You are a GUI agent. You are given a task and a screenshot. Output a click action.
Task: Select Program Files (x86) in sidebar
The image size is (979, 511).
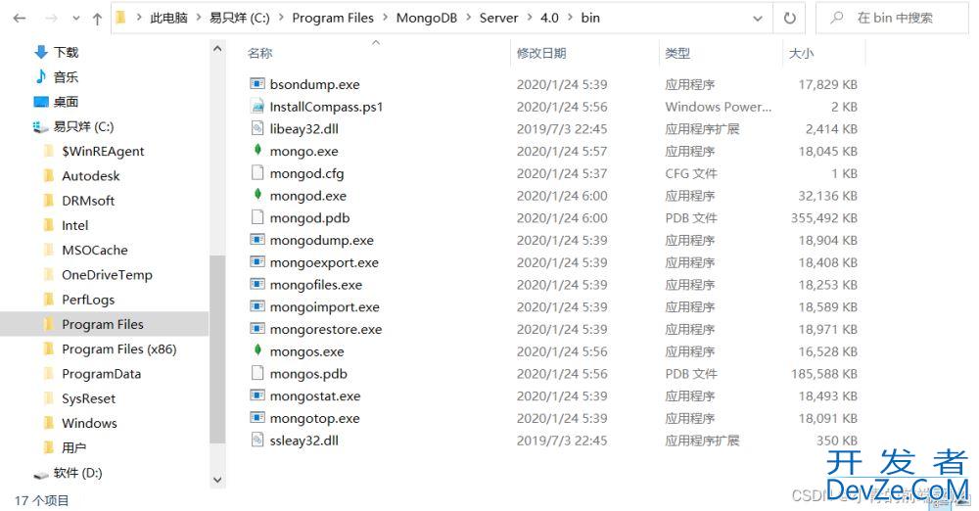[x=119, y=348]
